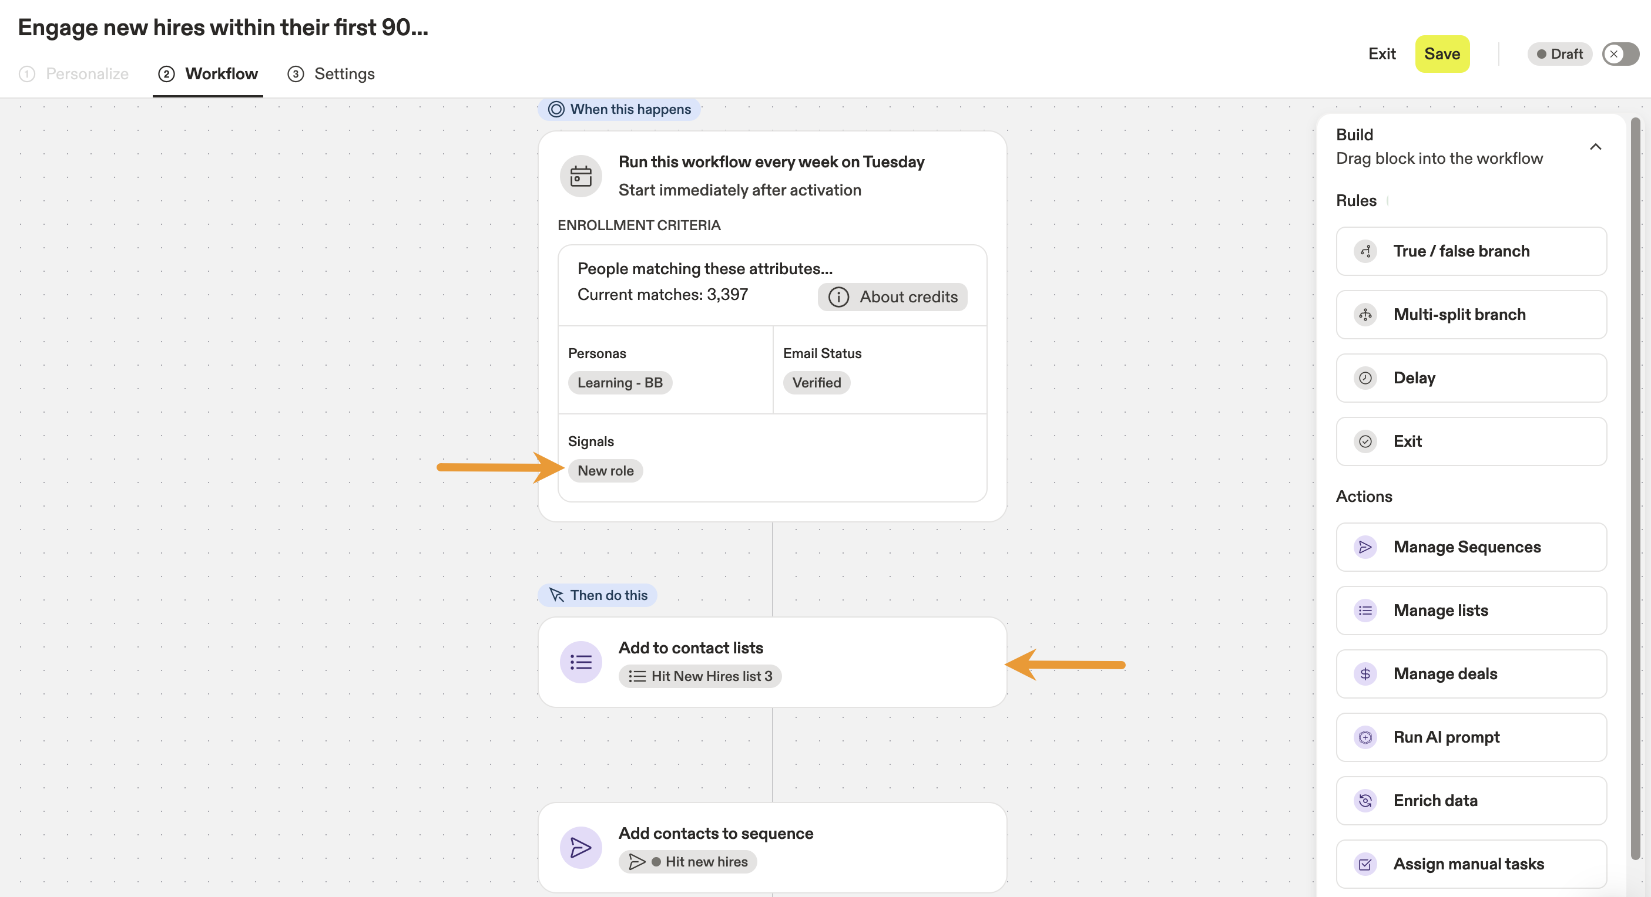Select the Delay rule icon
Viewport: 1651px width, 897px height.
coord(1365,377)
